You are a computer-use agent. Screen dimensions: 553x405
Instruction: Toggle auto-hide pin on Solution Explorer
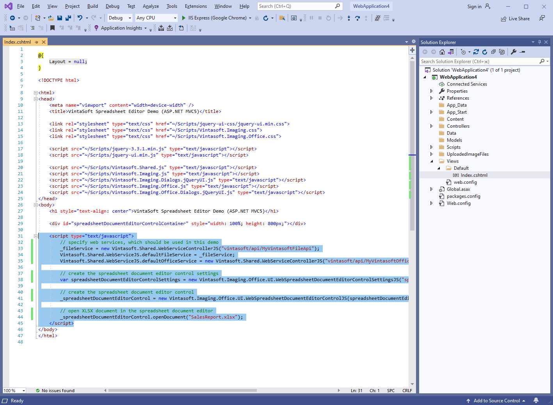(x=539, y=42)
